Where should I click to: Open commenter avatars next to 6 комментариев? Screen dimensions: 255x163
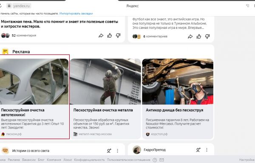tap(136, 37)
